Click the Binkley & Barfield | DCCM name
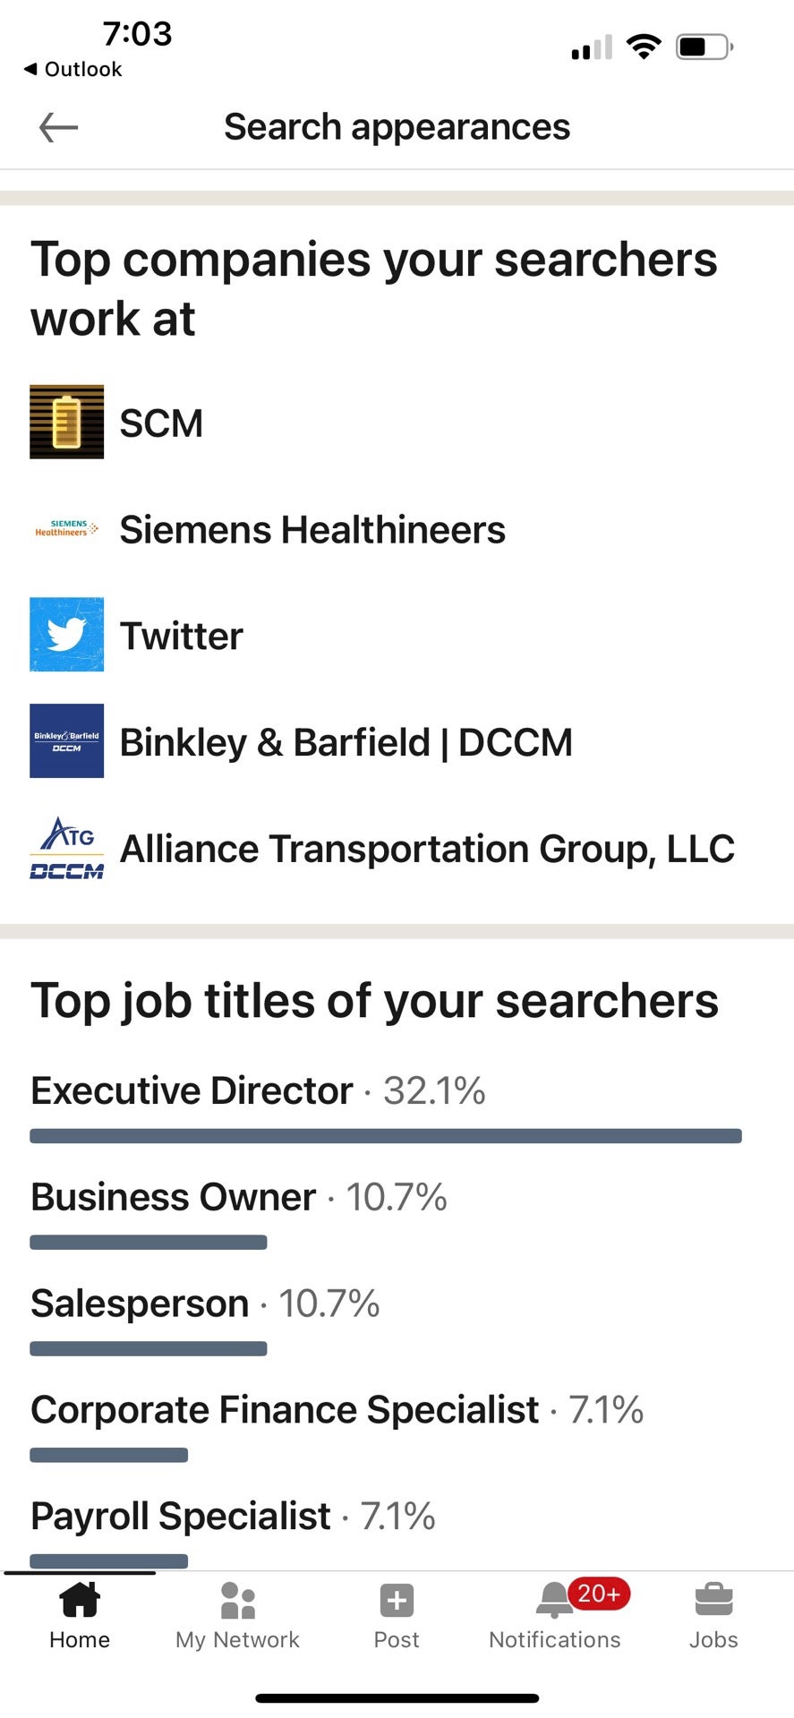The height and width of the screenshot is (1718, 794). tap(346, 743)
